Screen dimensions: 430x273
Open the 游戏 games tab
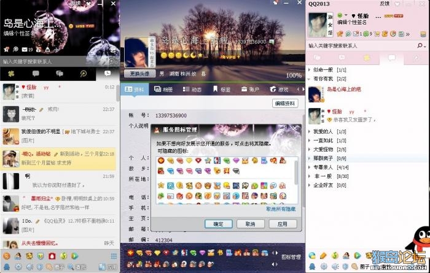pyautogui.click(x=279, y=90)
